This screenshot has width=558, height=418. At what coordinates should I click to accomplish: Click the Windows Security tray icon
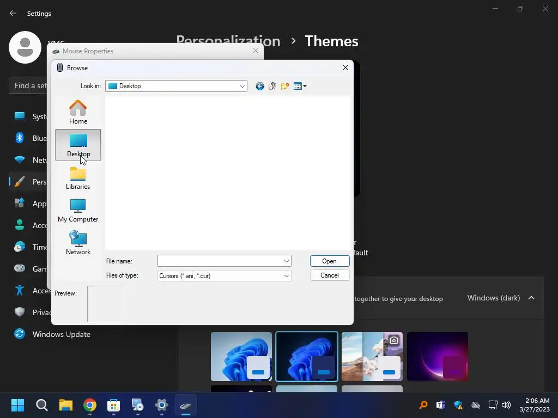[458, 405]
